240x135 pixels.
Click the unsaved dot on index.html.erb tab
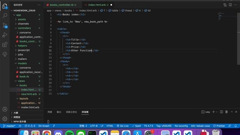pyautogui.click(x=111, y=5)
